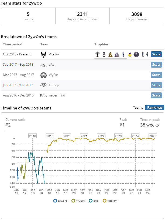Open Stats for the nevermind period
Image resolution: width=165 pixels, height=220 pixels.
tap(156, 95)
